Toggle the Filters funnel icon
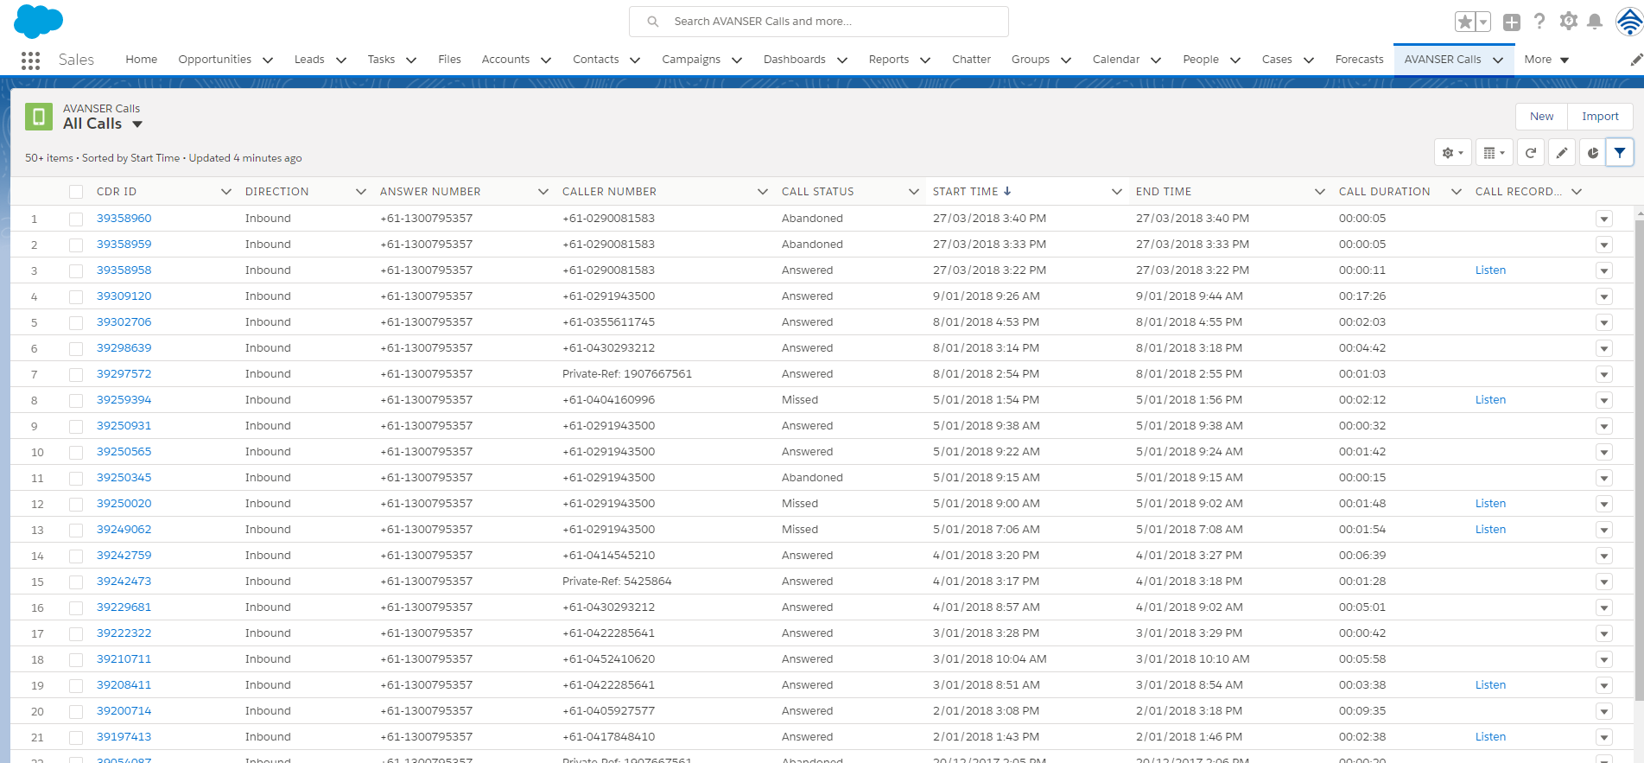This screenshot has width=1644, height=763. point(1620,153)
